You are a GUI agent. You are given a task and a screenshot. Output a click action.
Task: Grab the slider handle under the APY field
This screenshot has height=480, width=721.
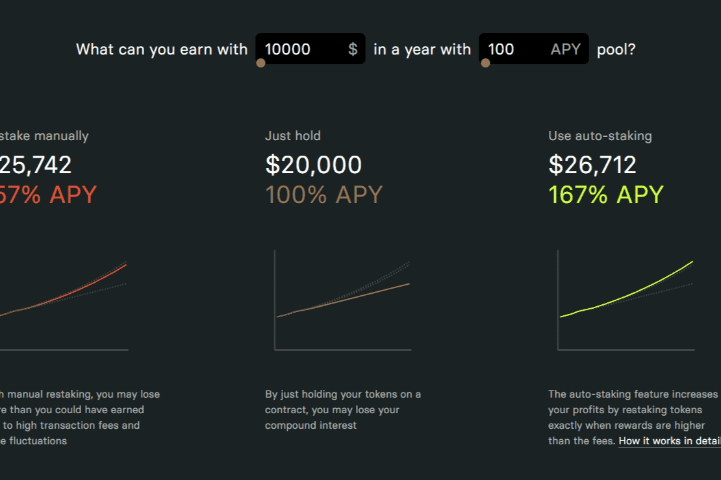485,63
